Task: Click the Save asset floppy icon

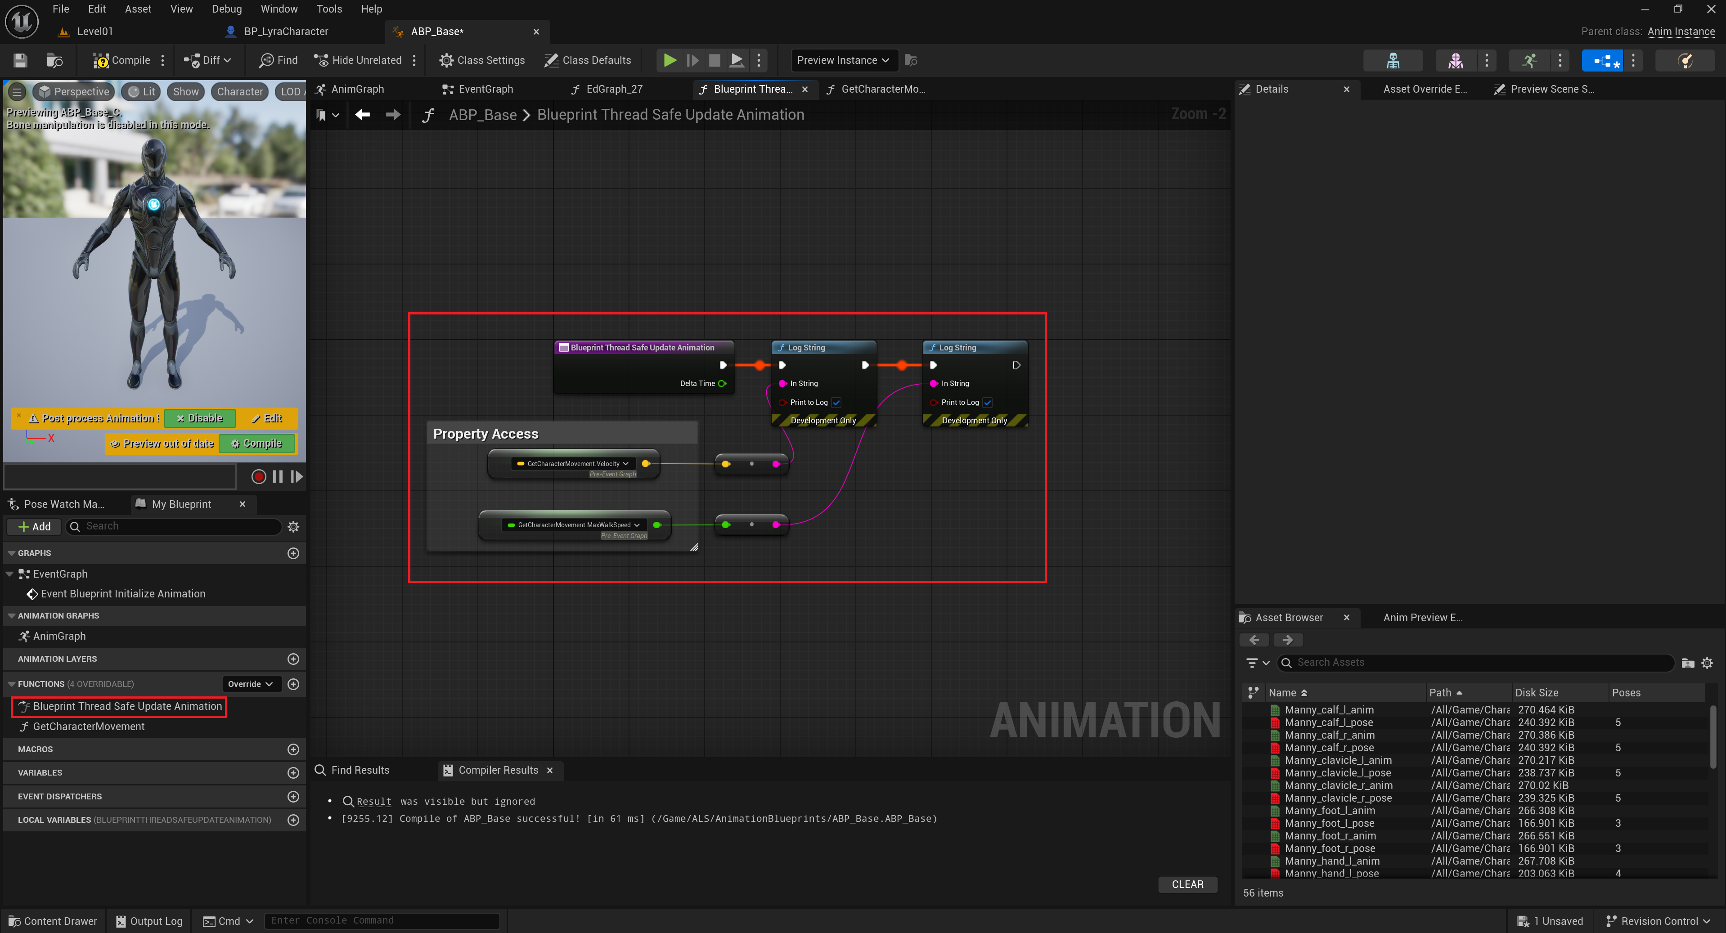Action: click(20, 60)
